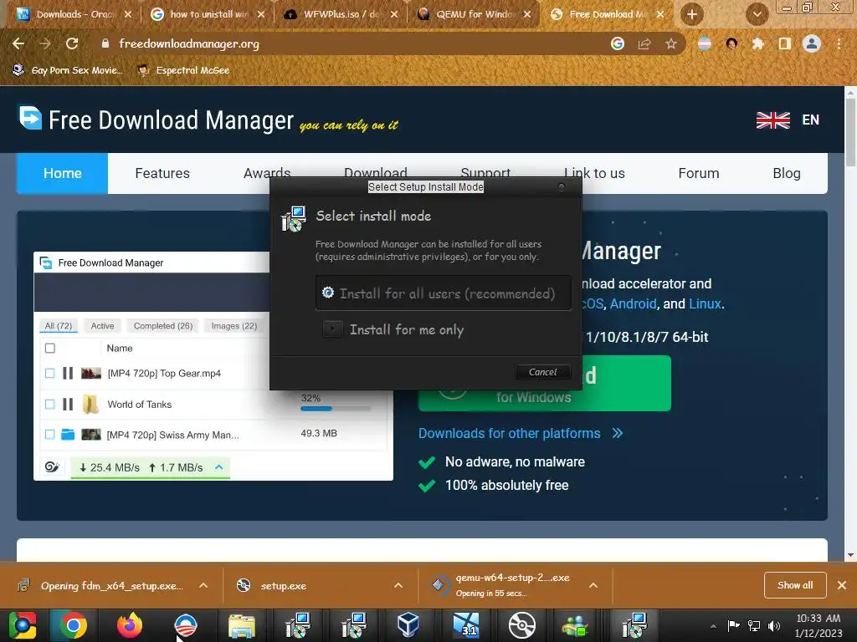Open the Features site menu item
857x642 pixels.
[x=162, y=173]
